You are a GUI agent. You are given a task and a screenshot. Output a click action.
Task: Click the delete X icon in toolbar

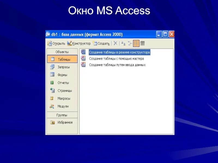coord(115,43)
